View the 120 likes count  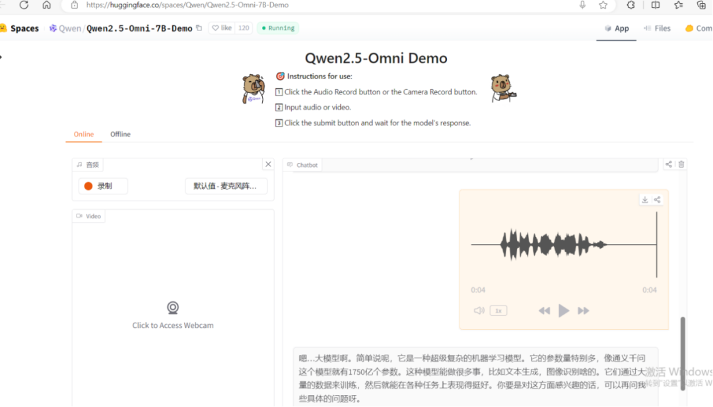tap(244, 28)
